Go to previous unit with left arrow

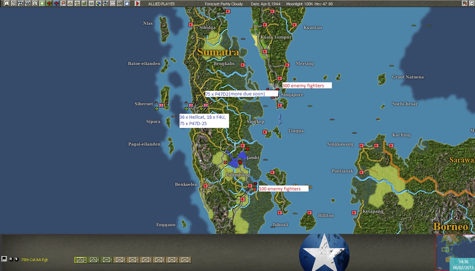(11, 259)
